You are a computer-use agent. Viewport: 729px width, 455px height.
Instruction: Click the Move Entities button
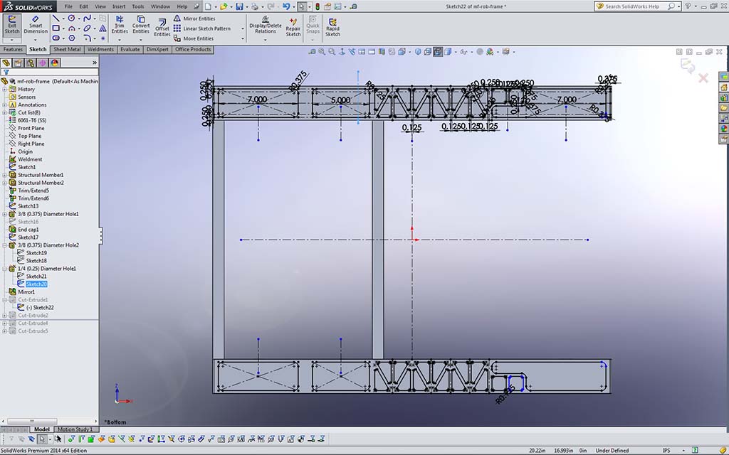coord(198,38)
